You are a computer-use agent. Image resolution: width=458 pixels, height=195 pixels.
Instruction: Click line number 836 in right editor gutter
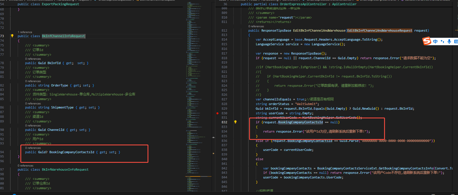[x=224, y=141]
